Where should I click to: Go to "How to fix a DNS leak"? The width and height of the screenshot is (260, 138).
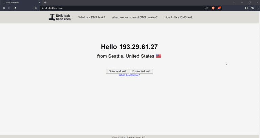(178, 17)
